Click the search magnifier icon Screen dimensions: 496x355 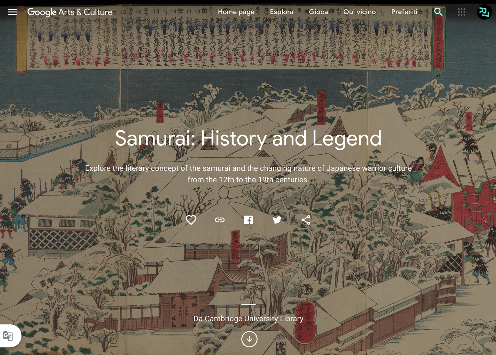438,12
